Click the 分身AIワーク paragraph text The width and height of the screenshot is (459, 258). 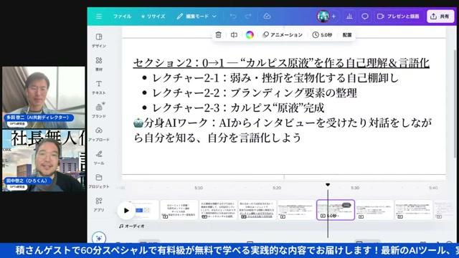click(283, 130)
